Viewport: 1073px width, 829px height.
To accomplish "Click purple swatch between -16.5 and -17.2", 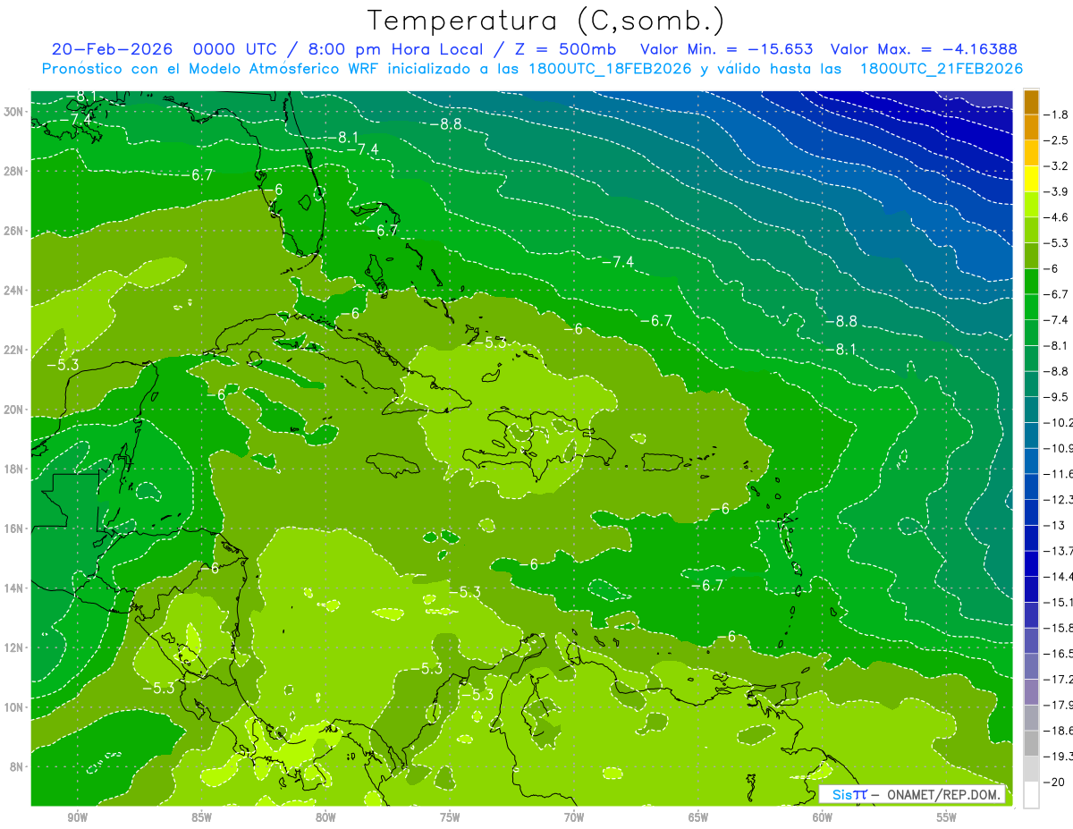I will (x=1031, y=666).
